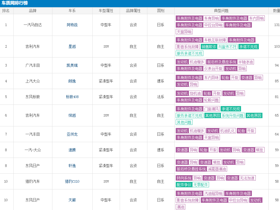Screen dimensions: 280x210
Task: Click the 与宣传不符 tag
Action: 227,47
